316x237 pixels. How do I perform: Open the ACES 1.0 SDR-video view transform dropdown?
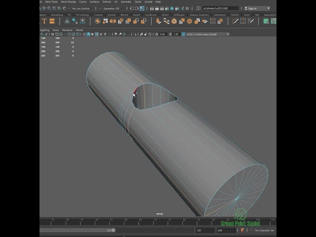tap(207, 34)
